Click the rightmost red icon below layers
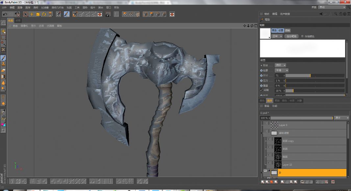The image size is (351, 191). (x=333, y=182)
